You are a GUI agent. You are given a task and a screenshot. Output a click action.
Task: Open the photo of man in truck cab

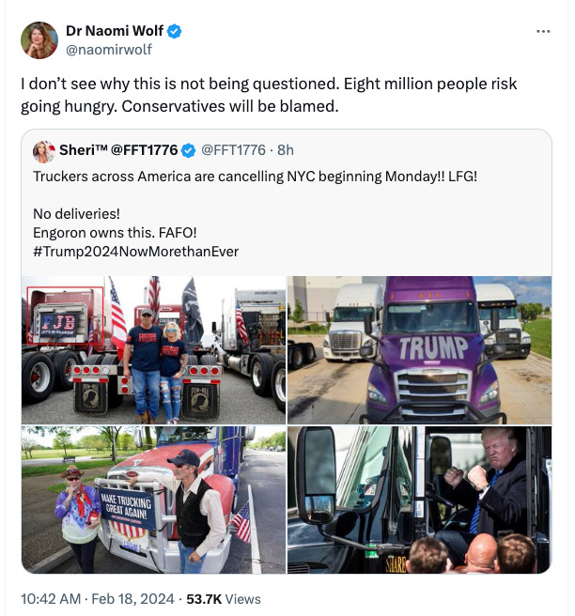pyautogui.click(x=419, y=500)
